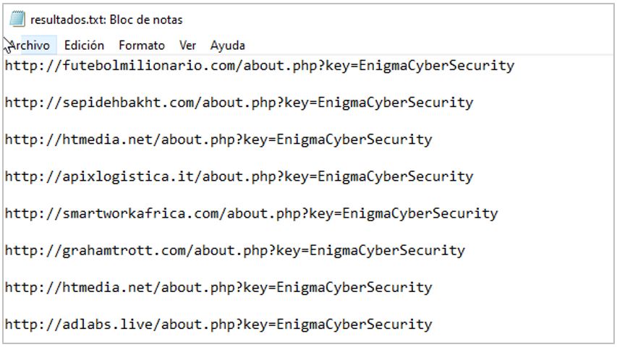Click EnigmaCyberSecurity ending the futebolmilionario line
The width and height of the screenshot is (617, 347).
click(436, 66)
